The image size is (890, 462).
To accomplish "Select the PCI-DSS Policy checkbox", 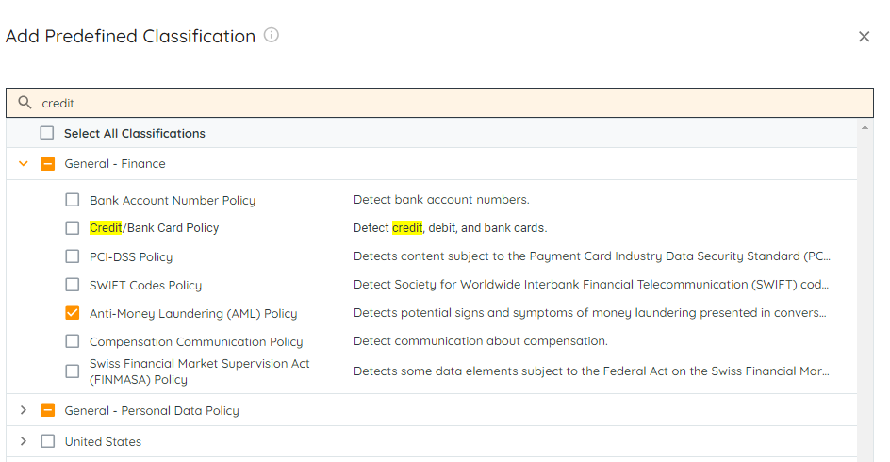I will coord(73,256).
